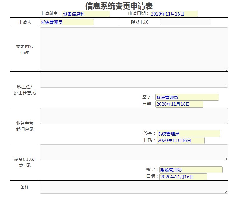The image size is (234, 197).
Task: Select 签字 field under 科主任/护士长意见
Action: click(x=187, y=97)
